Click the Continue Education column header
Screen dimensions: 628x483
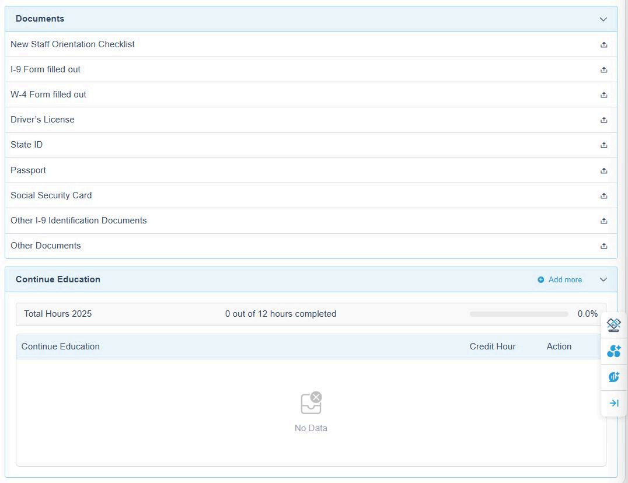(61, 346)
